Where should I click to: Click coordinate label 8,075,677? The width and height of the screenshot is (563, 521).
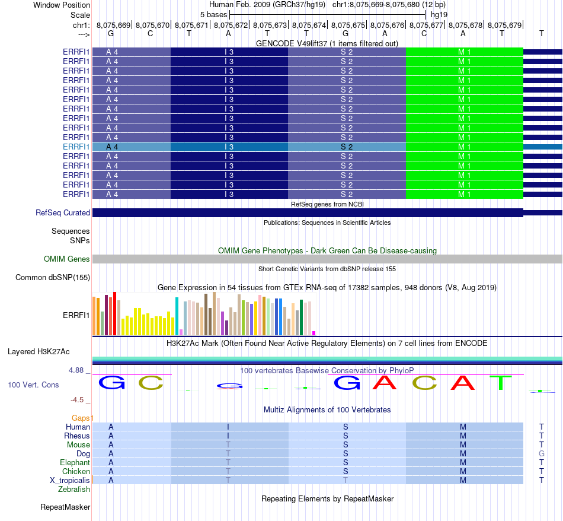click(x=426, y=25)
